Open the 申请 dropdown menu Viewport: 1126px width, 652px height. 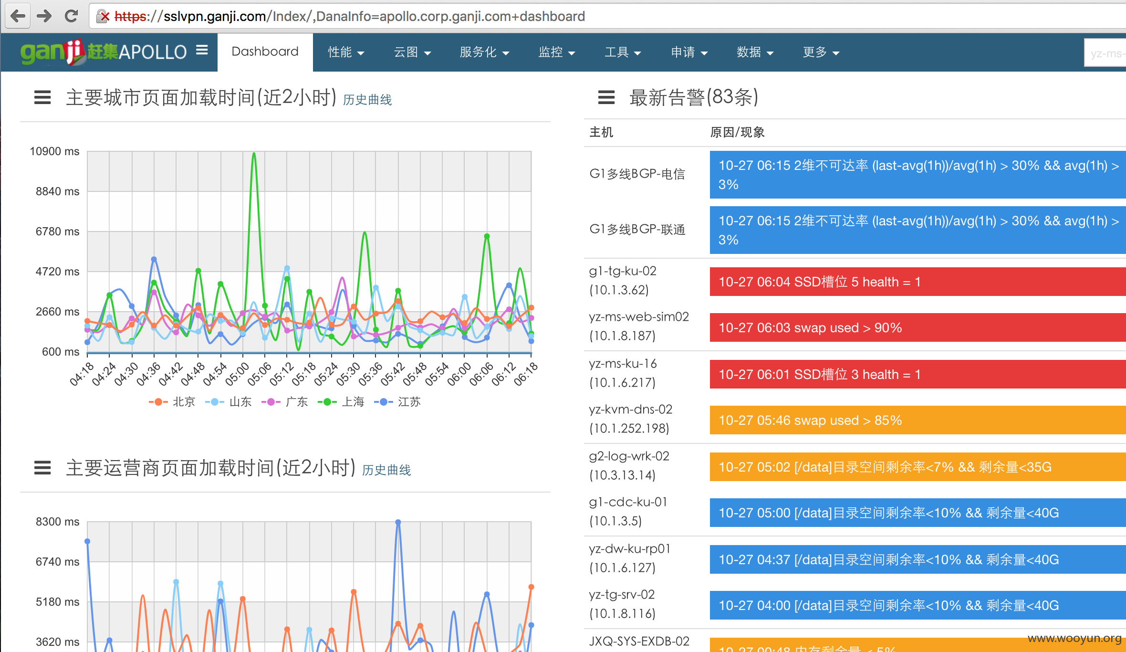tap(689, 52)
